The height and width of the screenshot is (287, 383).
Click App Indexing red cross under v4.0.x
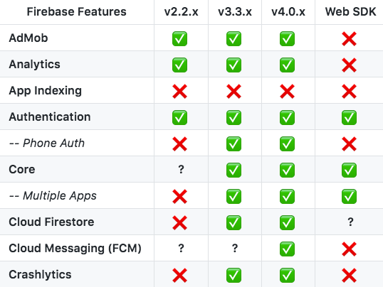point(288,92)
